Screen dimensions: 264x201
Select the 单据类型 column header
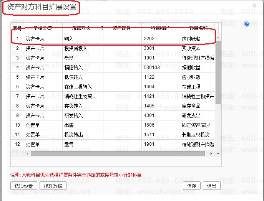[43, 28]
